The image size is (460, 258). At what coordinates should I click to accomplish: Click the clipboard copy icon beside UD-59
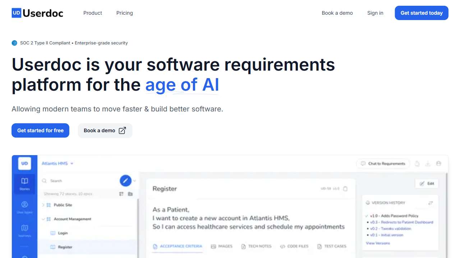pos(345,189)
